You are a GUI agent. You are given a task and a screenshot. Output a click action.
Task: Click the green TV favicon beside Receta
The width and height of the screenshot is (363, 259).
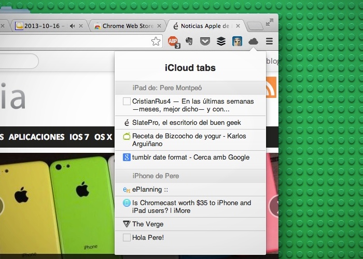point(127,136)
